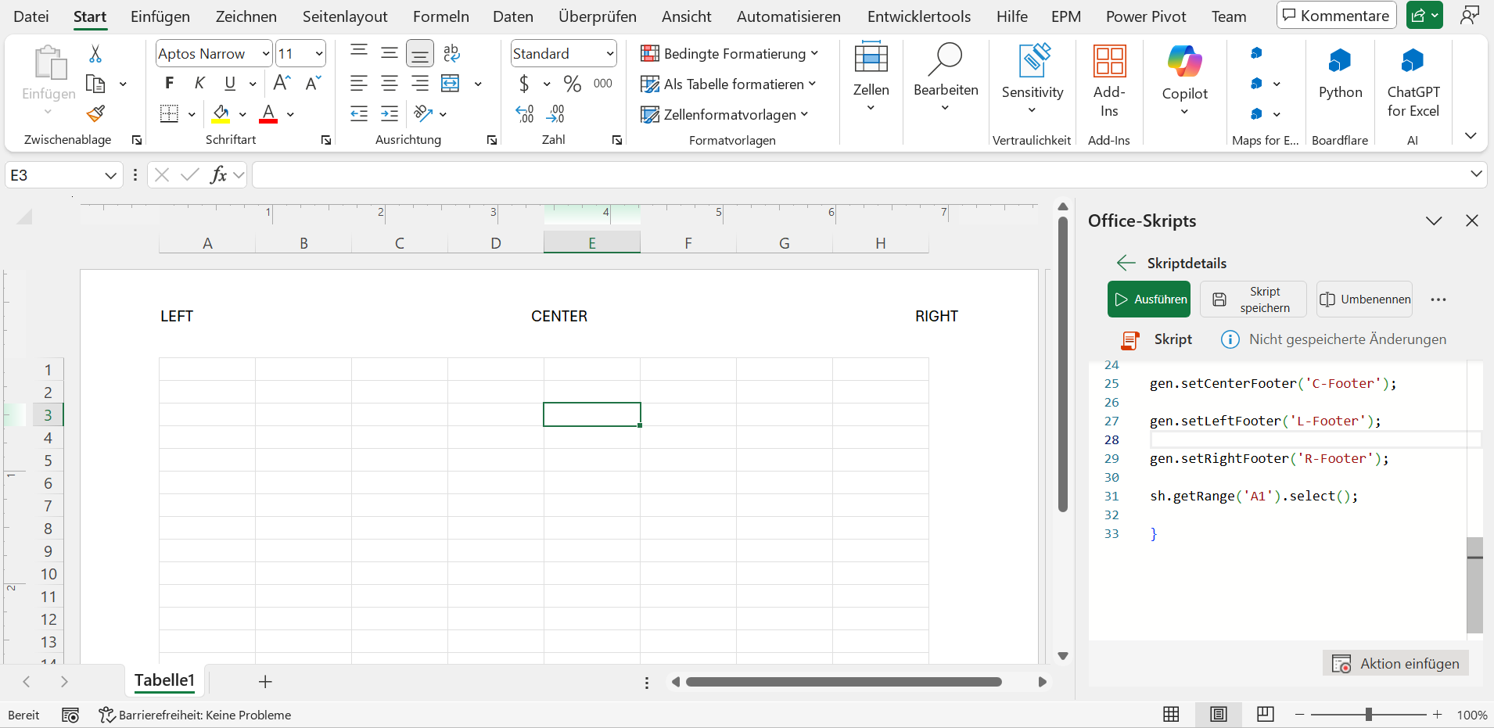This screenshot has width=1494, height=728.
Task: Toggle align right horizontal alignment
Action: [x=420, y=83]
